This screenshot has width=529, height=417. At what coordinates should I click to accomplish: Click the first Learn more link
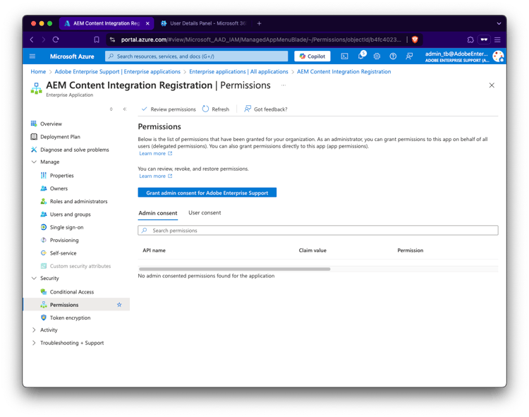(156, 154)
